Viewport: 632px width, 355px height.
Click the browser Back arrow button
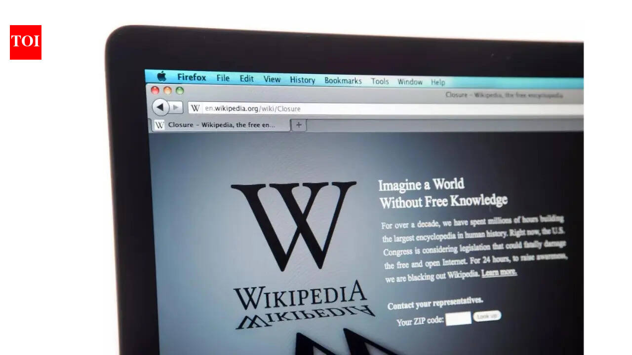(160, 106)
